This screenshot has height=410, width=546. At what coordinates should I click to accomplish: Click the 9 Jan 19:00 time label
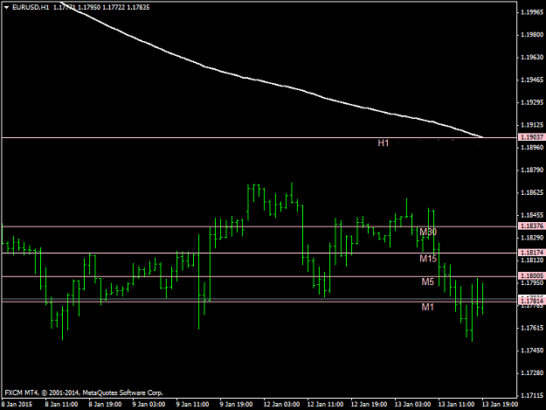(x=236, y=405)
